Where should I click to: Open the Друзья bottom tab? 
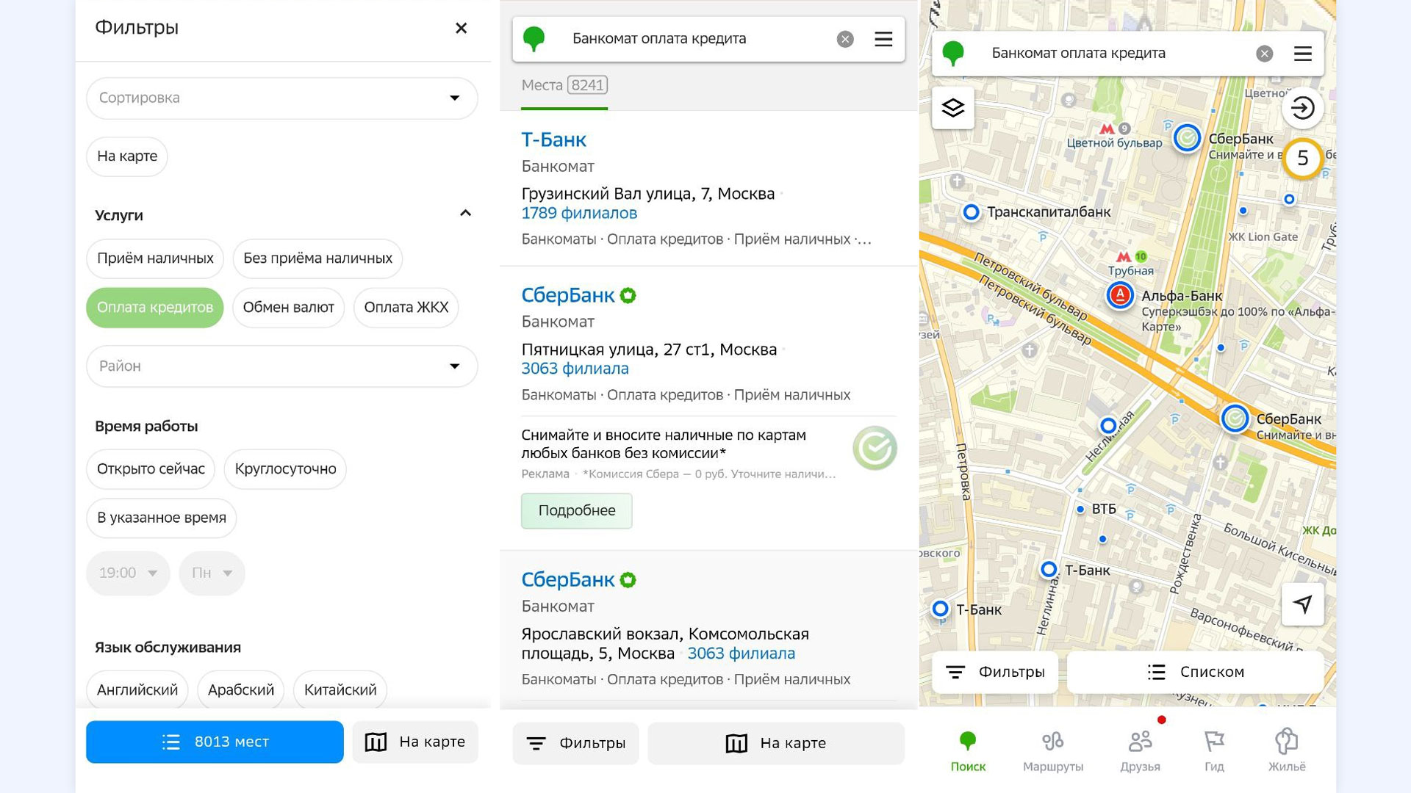tap(1140, 750)
